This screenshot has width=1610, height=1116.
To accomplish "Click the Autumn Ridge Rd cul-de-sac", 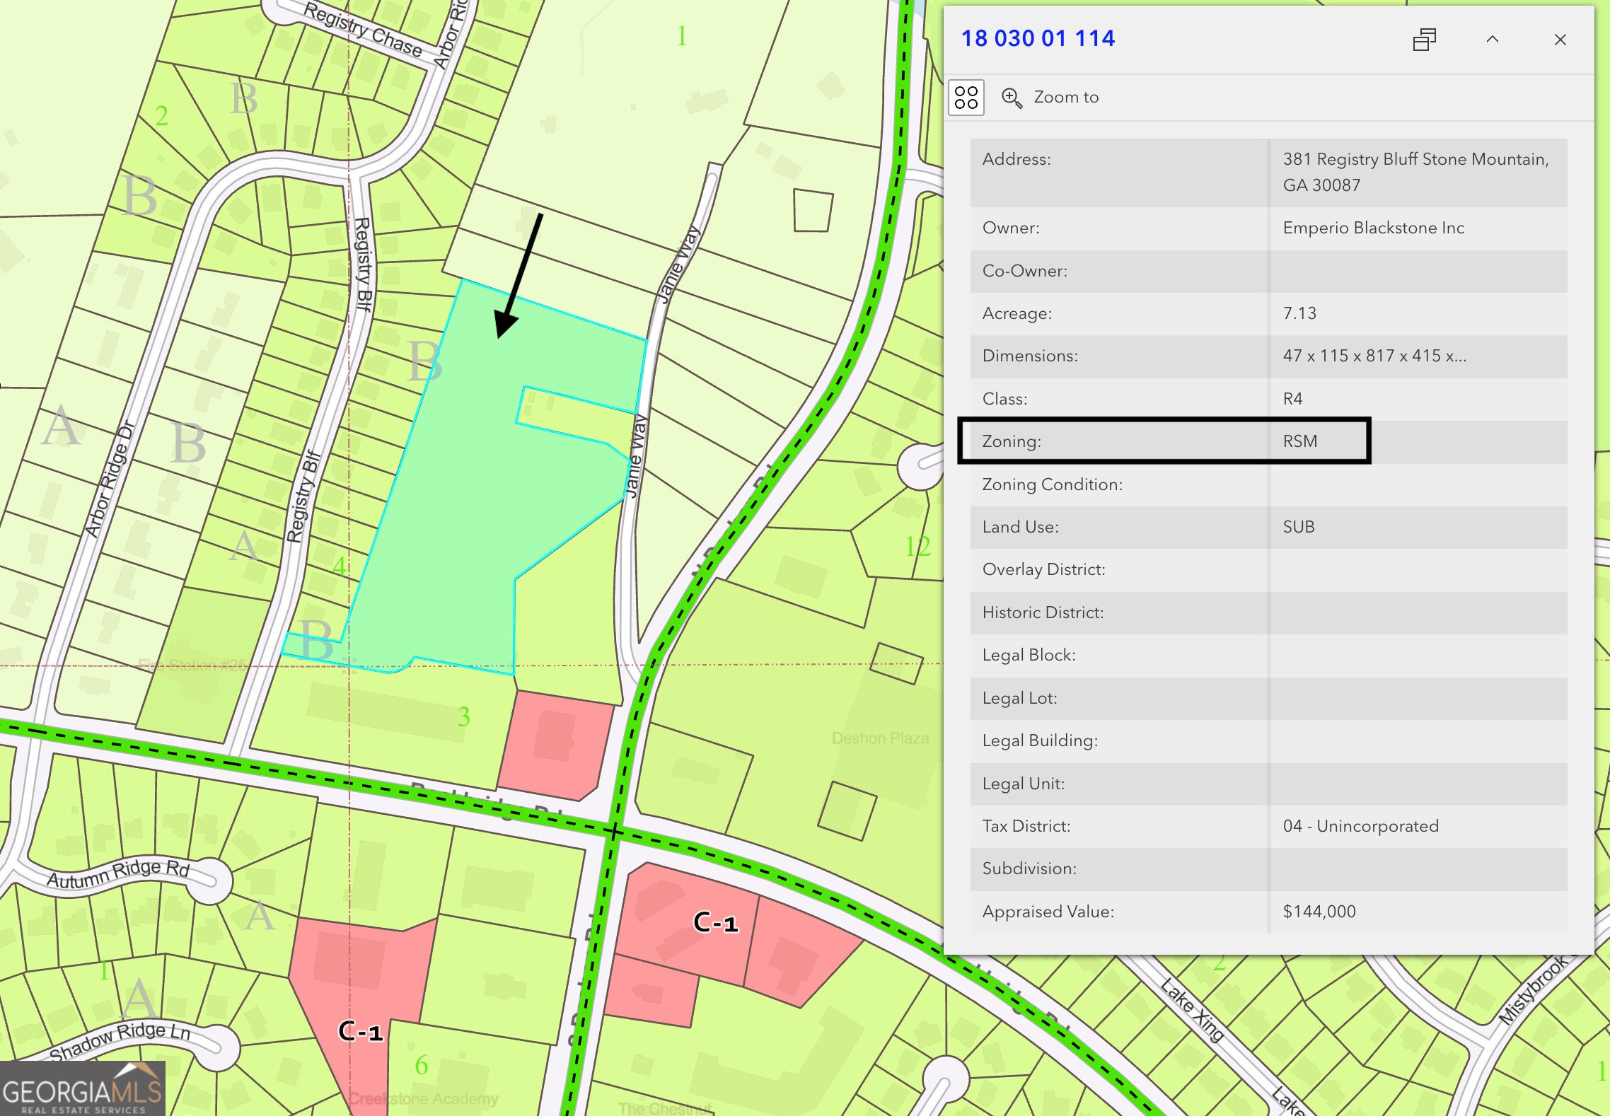I will pyautogui.click(x=210, y=880).
